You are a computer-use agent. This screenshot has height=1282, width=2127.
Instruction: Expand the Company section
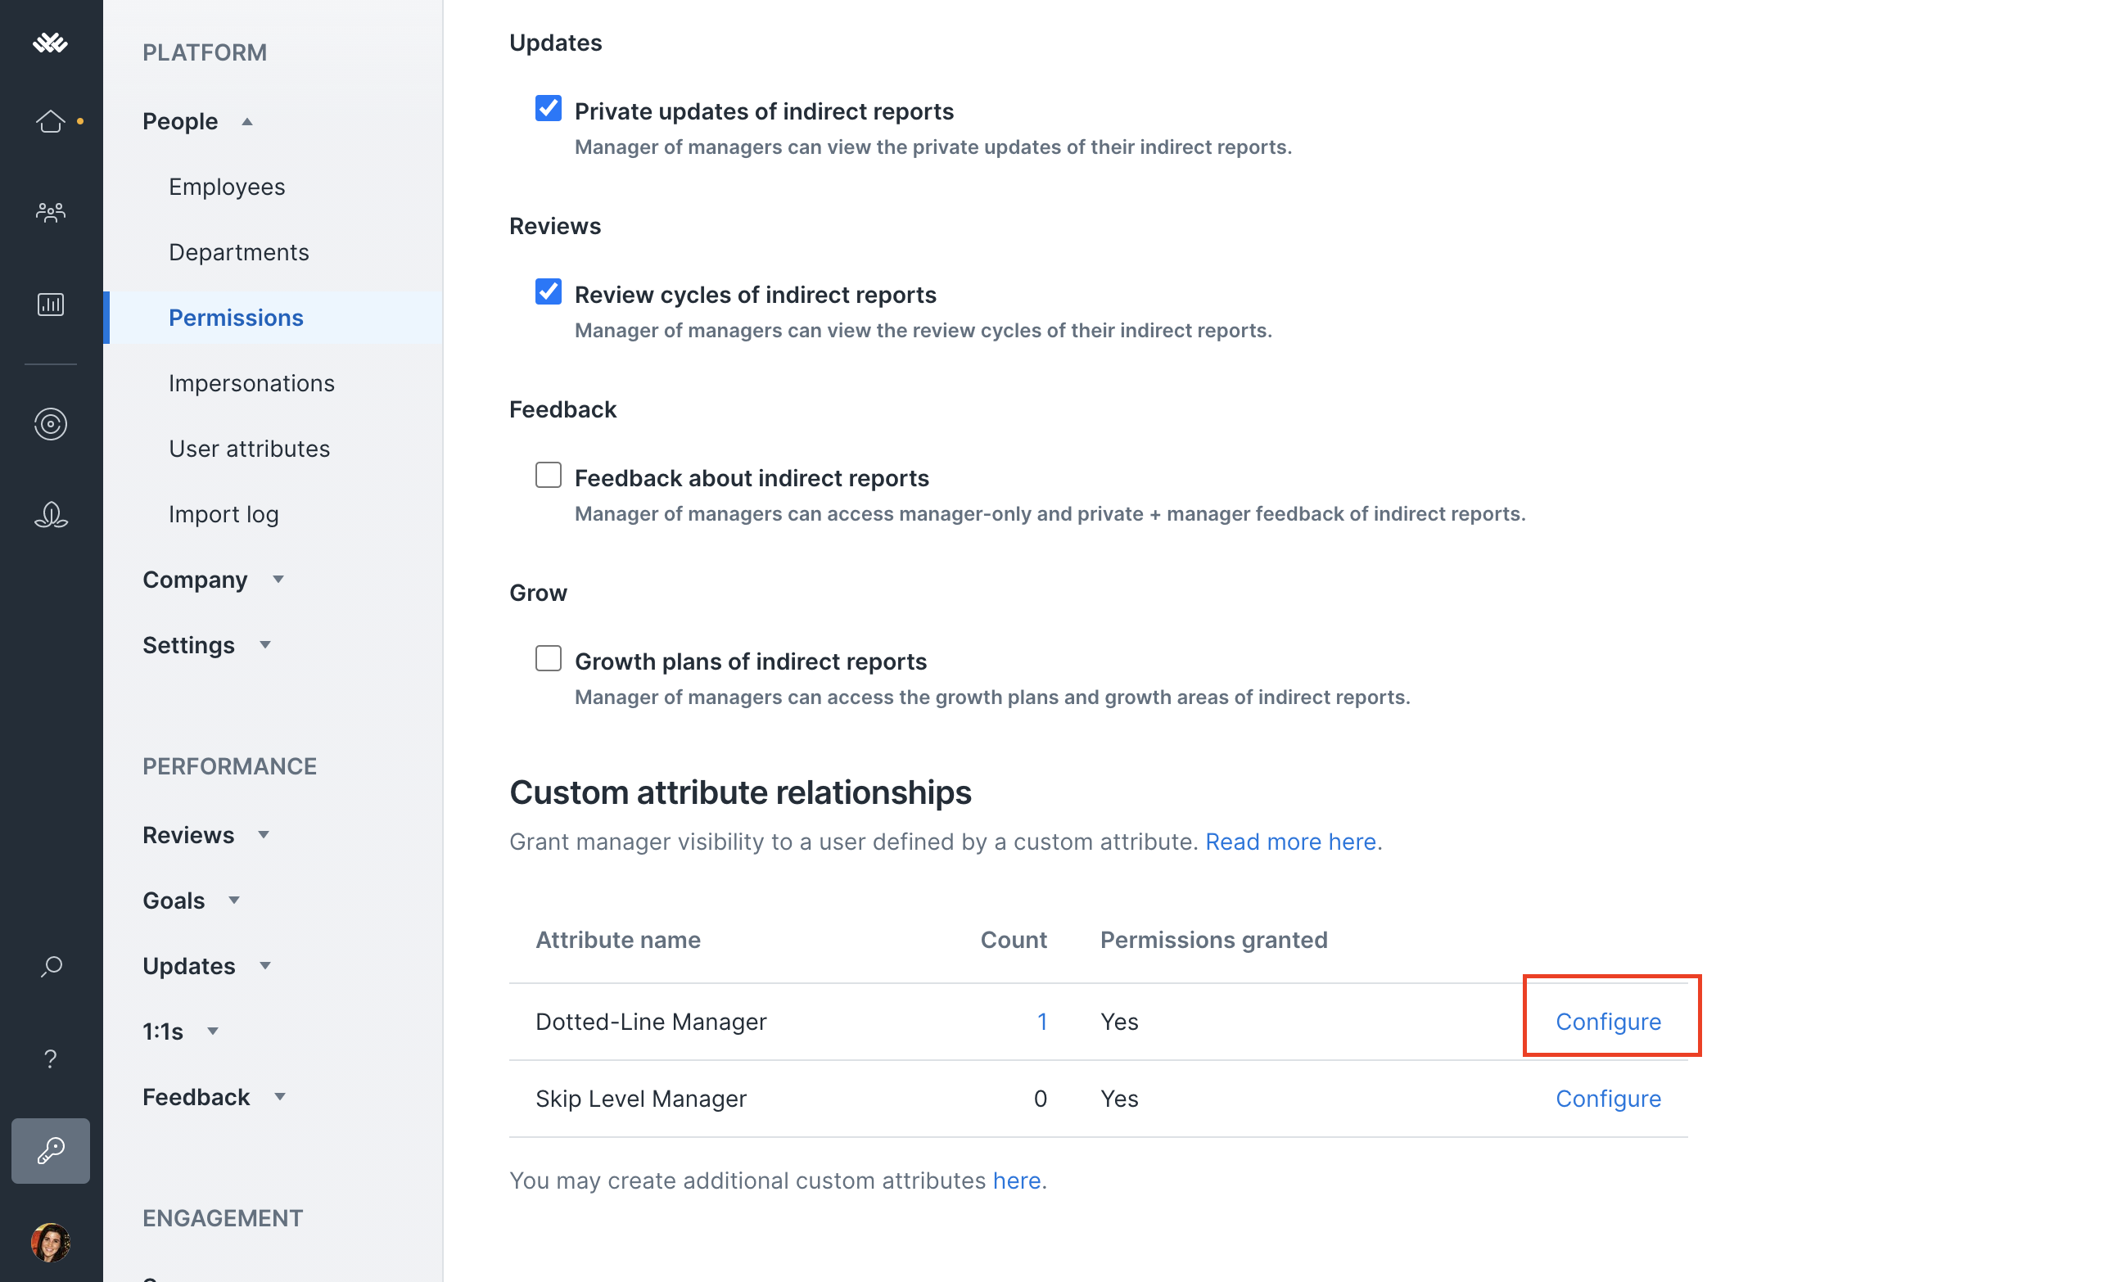coord(212,580)
